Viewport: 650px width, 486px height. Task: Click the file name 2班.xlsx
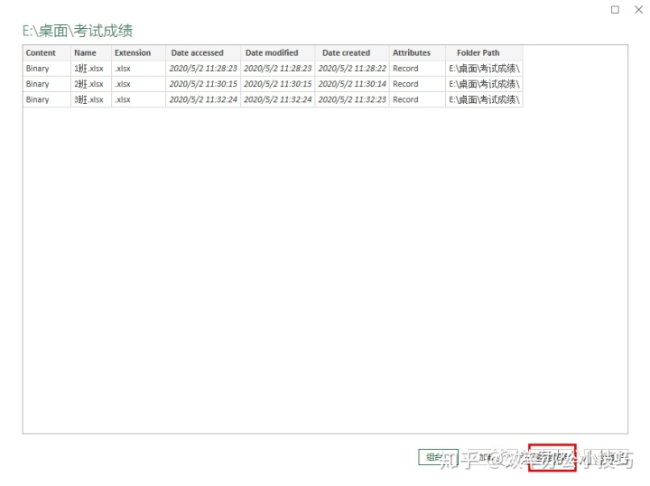click(x=88, y=84)
